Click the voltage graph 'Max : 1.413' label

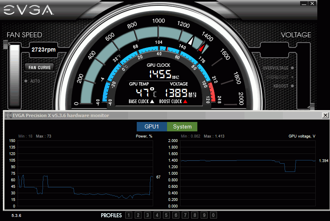(214, 136)
